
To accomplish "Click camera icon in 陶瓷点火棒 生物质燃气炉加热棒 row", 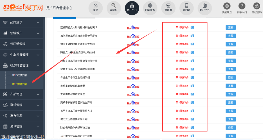I will 192,52.
